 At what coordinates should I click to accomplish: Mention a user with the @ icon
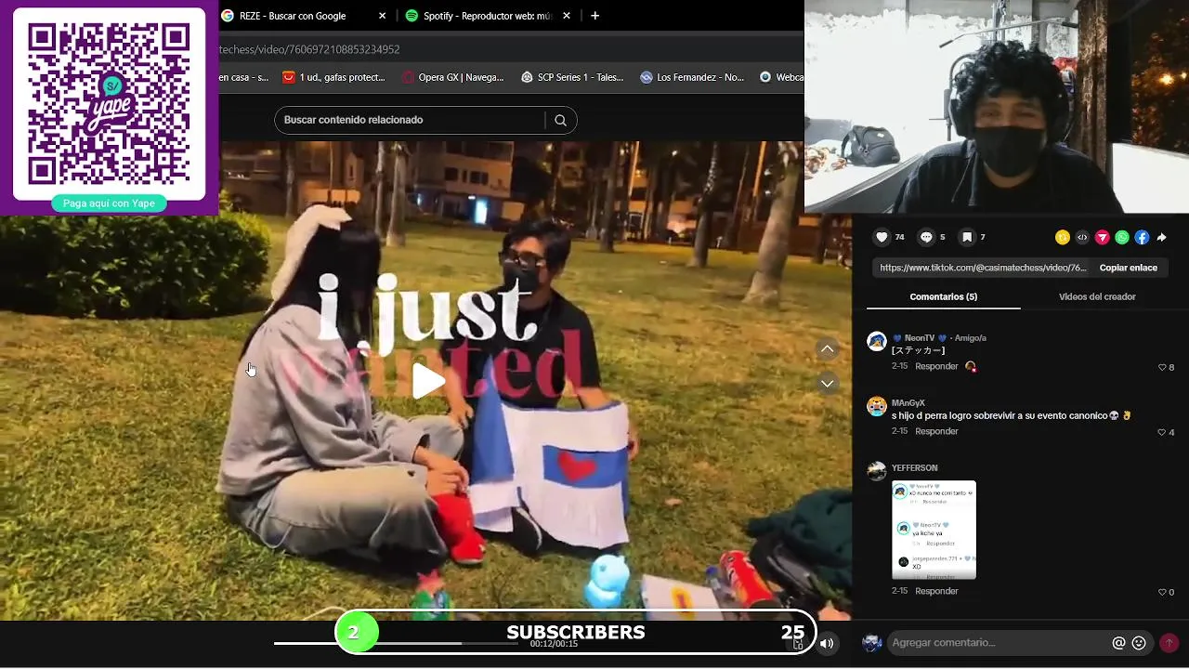1118,643
